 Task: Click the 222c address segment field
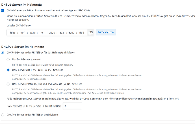pos(52,33)
